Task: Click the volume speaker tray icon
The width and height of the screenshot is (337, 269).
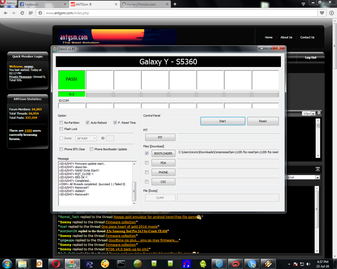Action: coord(308,264)
